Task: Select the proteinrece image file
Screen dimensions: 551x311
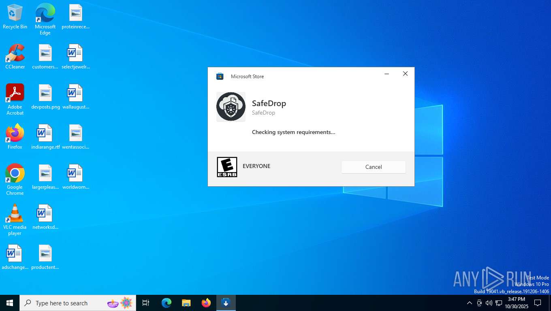Action: (75, 17)
